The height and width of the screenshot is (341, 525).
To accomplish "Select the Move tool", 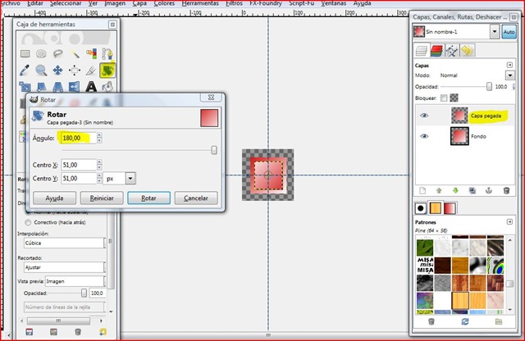I will point(58,70).
